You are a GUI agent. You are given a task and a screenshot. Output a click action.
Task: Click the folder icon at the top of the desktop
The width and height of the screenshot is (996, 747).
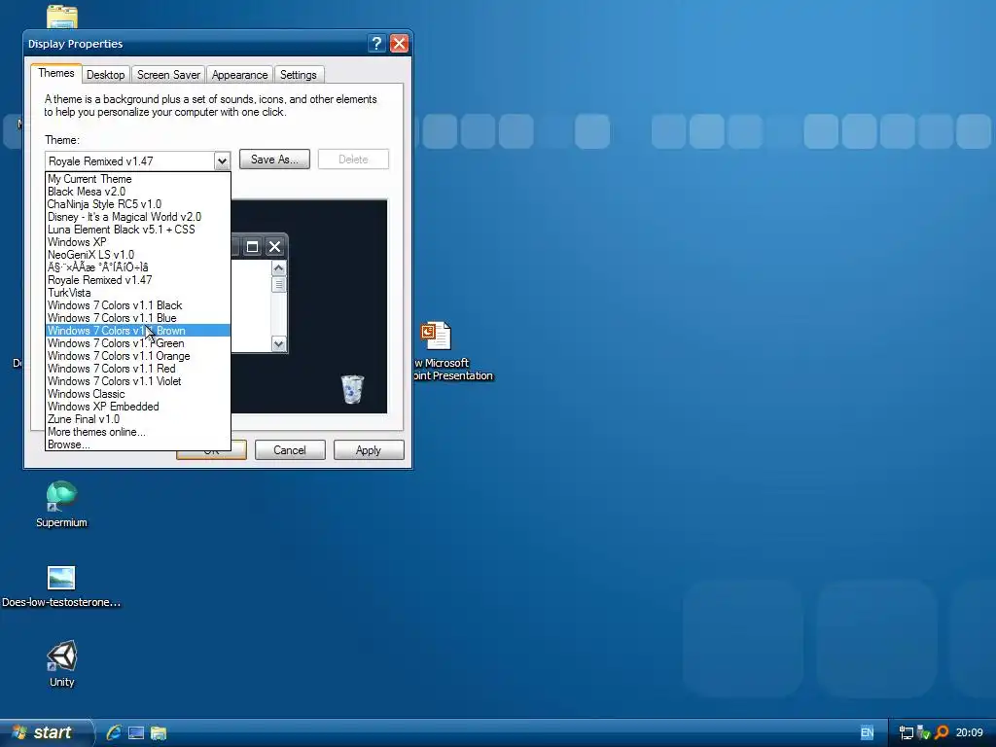pos(62,17)
